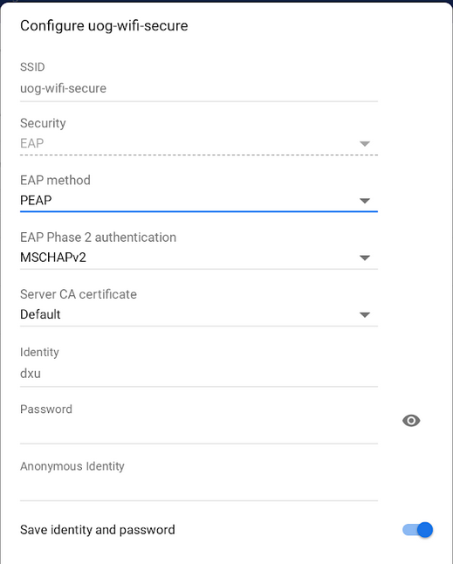
Task: Focus the empty Password input field
Action: [x=199, y=430]
